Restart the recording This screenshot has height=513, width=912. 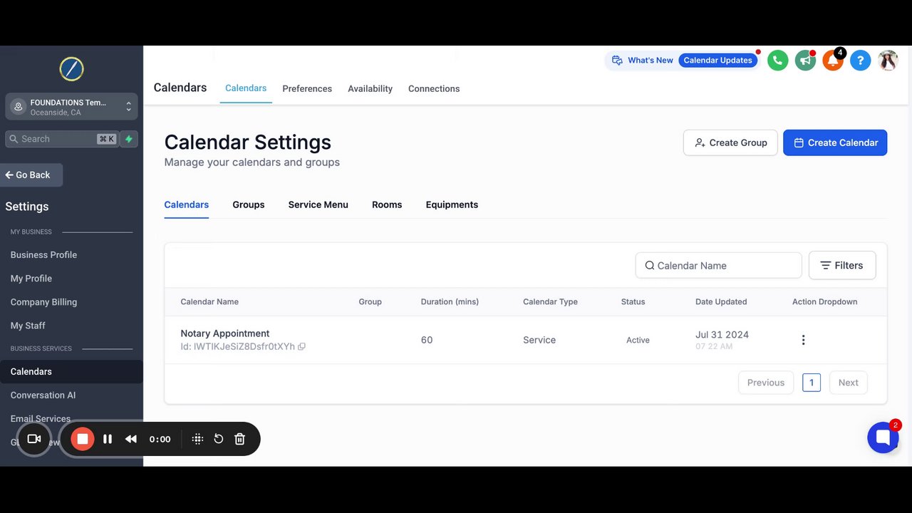tap(219, 439)
